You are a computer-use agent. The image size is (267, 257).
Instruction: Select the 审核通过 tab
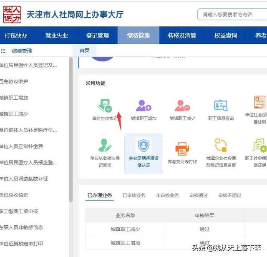coord(199,195)
